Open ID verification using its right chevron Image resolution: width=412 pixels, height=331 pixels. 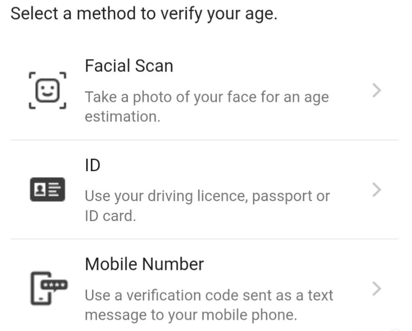[x=377, y=190]
